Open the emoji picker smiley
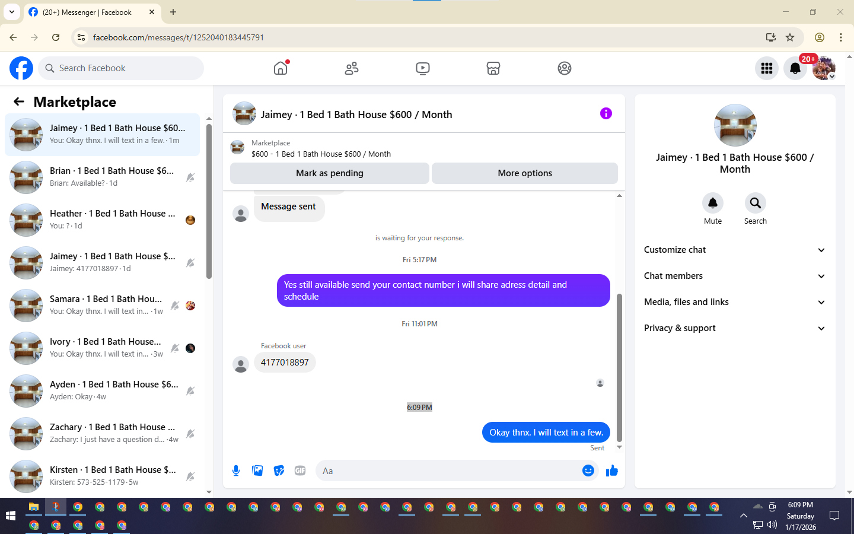854x534 pixels. [x=588, y=471]
